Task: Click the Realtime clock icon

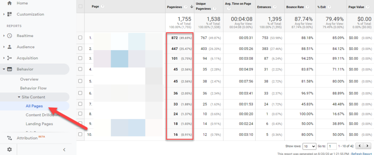Action: point(9,36)
